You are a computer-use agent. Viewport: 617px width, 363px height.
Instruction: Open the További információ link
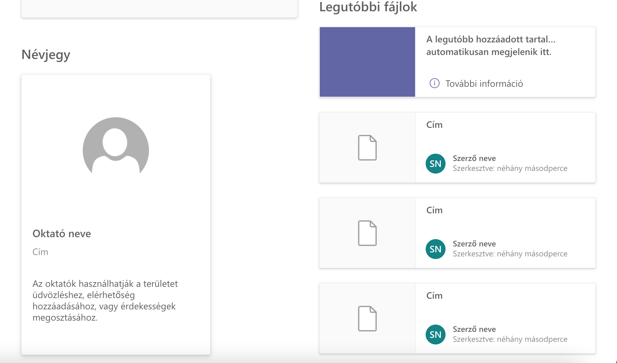click(x=484, y=83)
